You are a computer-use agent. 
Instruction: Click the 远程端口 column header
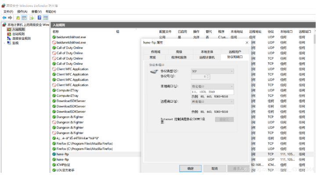click(306, 31)
